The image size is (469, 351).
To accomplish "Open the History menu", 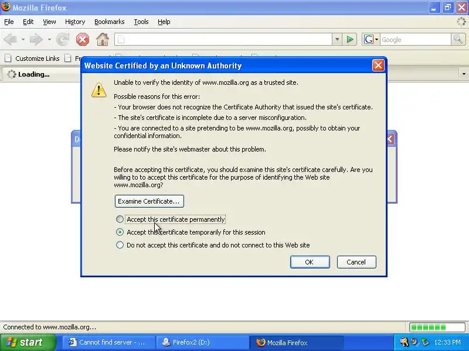I will [x=75, y=22].
